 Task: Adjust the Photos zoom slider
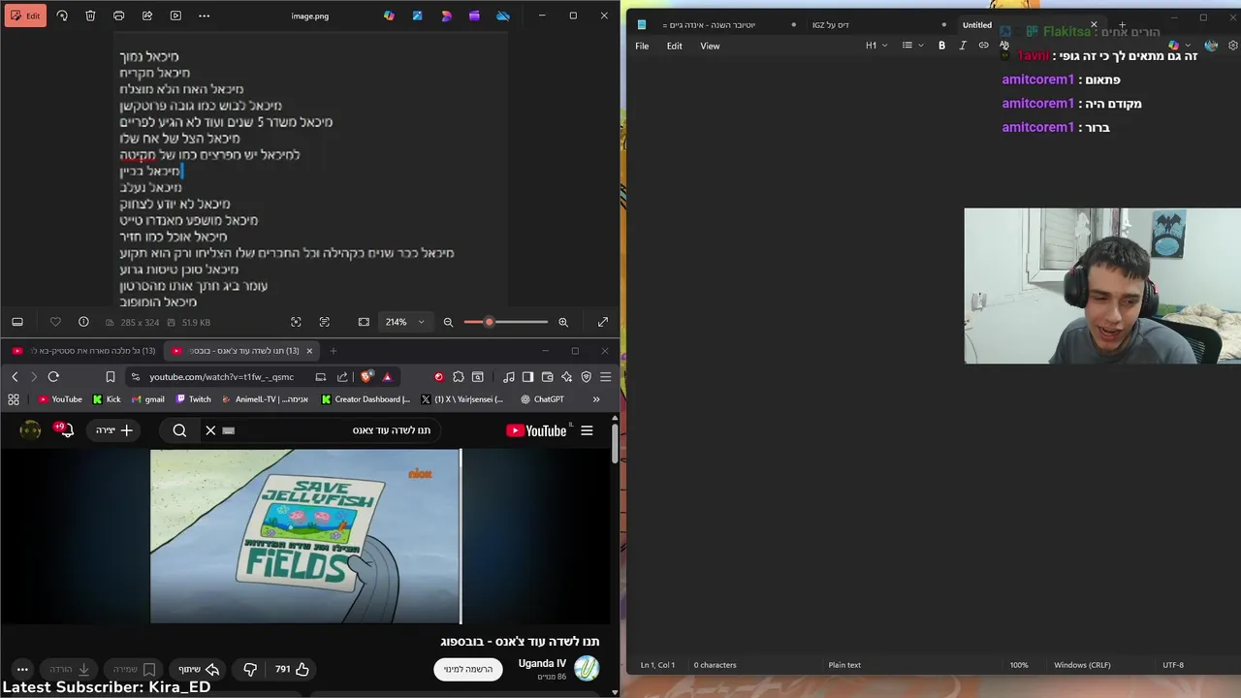tap(505, 322)
